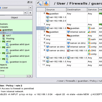Image resolution: width=102 pixels, height=102 pixels.
Task: Select the Policy item in tree
Action: pos(9,33)
